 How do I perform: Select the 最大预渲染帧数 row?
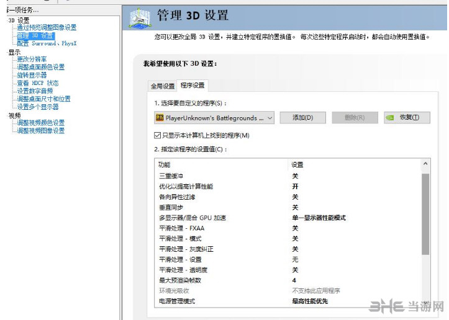(x=288, y=280)
